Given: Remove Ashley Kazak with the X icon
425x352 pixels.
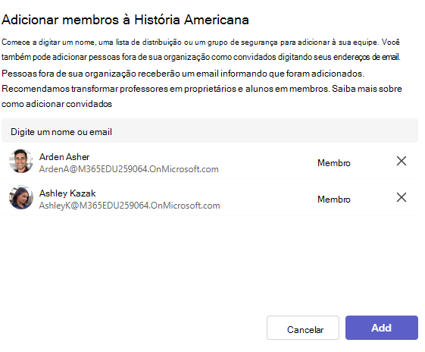Looking at the screenshot, I should coord(402,197).
